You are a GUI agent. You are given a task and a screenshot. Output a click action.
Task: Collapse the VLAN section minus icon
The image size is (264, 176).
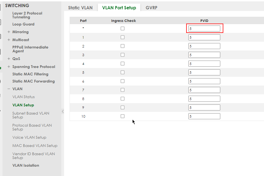tap(9, 89)
